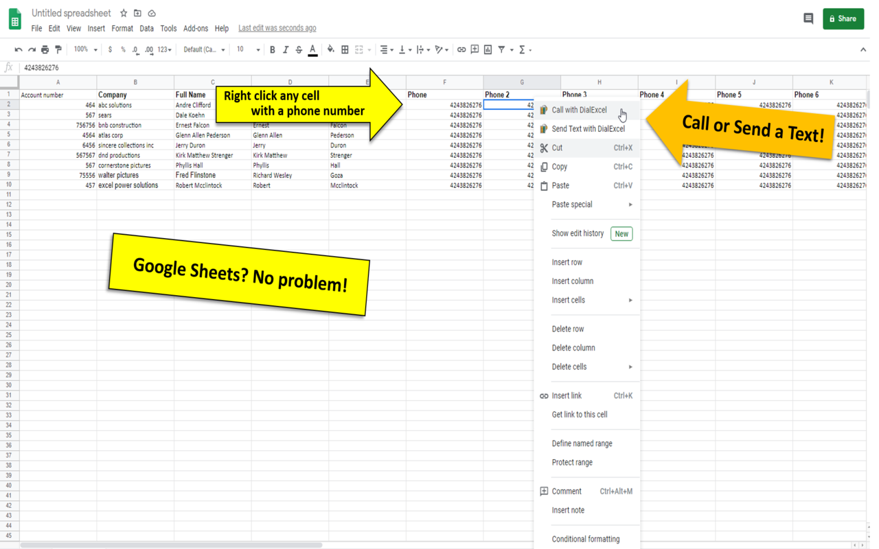The height and width of the screenshot is (549, 879).
Task: Expand Delete cells submenu
Action: tap(587, 366)
